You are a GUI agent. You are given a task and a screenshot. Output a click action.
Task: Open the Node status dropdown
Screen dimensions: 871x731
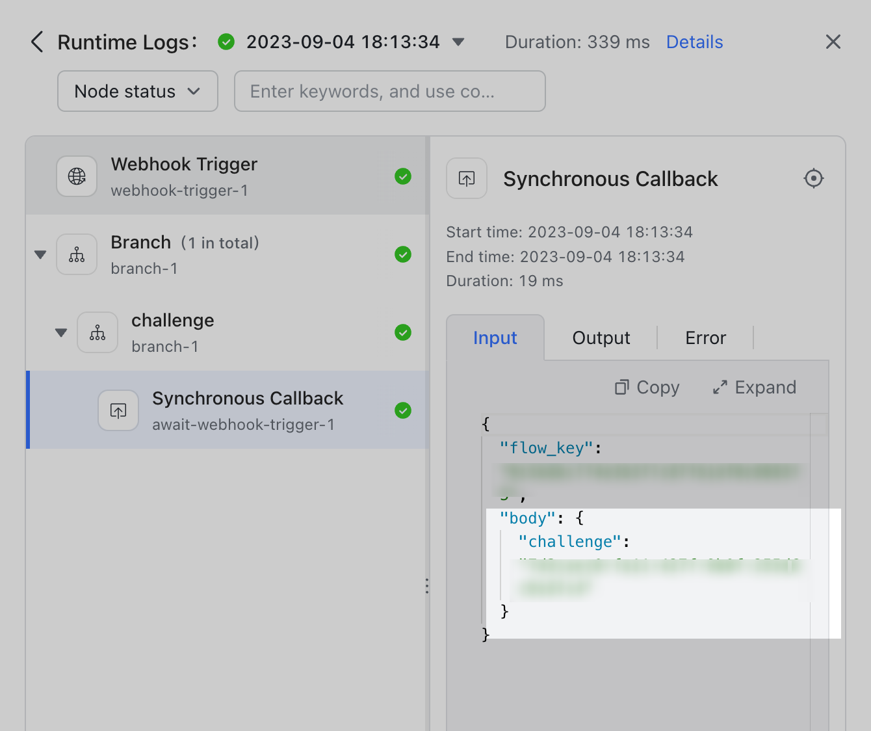click(137, 91)
